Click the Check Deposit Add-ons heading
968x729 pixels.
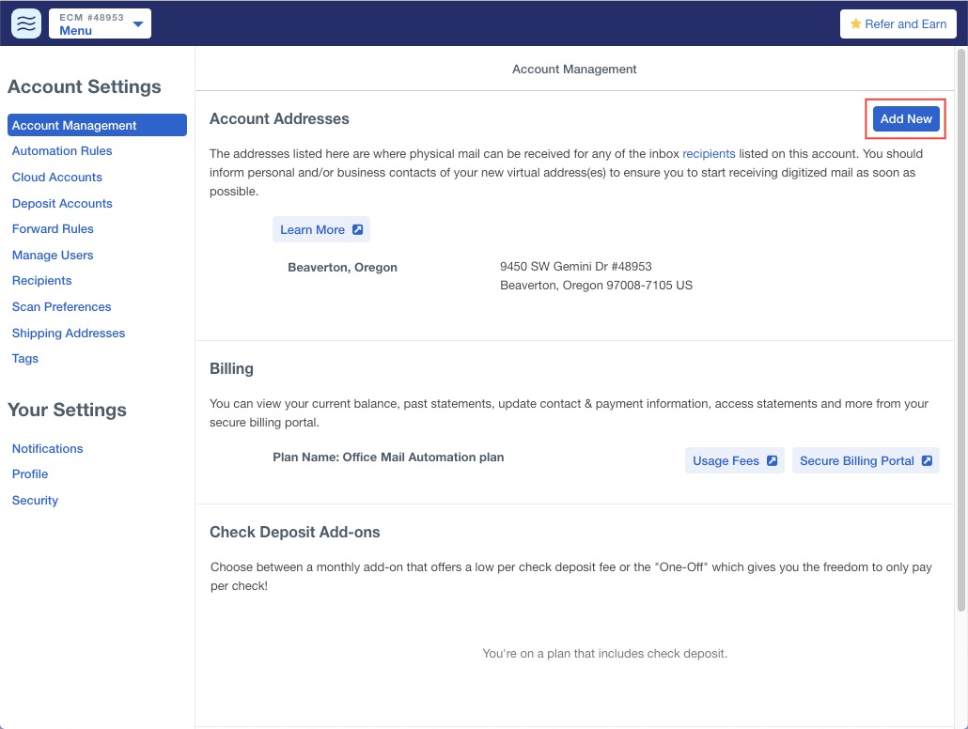[294, 532]
